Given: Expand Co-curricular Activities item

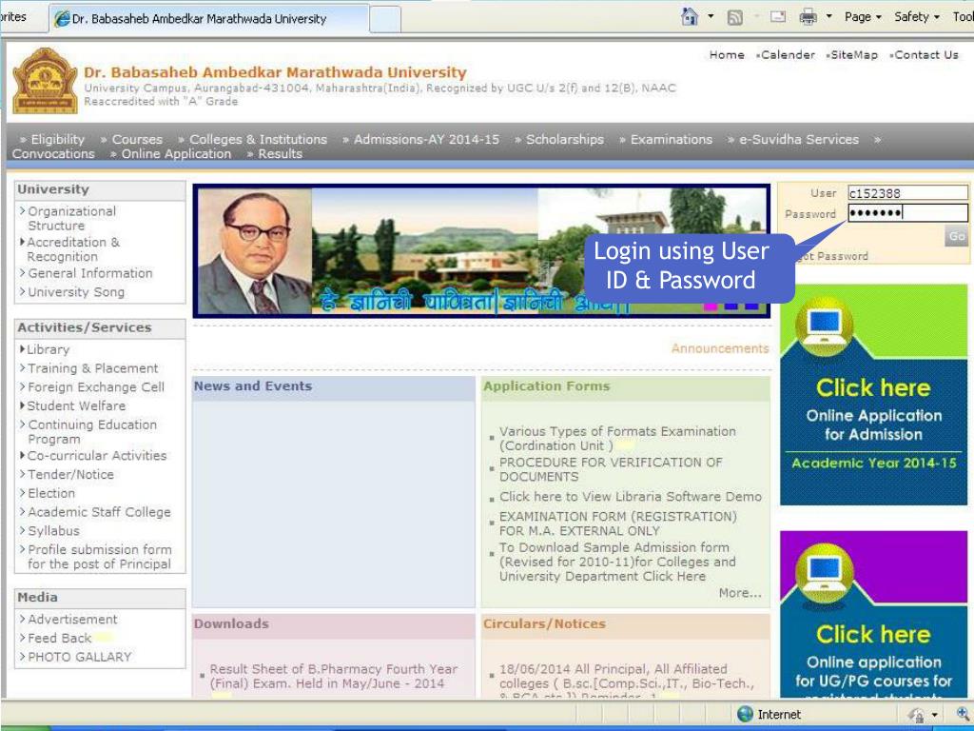Looking at the screenshot, I should tap(96, 455).
